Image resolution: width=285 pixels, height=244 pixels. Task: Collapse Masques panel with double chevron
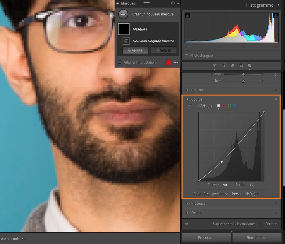click(178, 3)
